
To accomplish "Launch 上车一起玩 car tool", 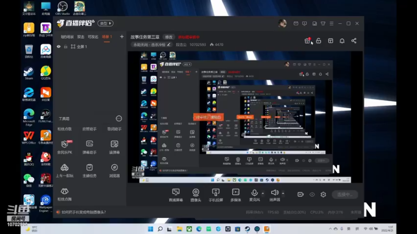I will pos(65,171).
